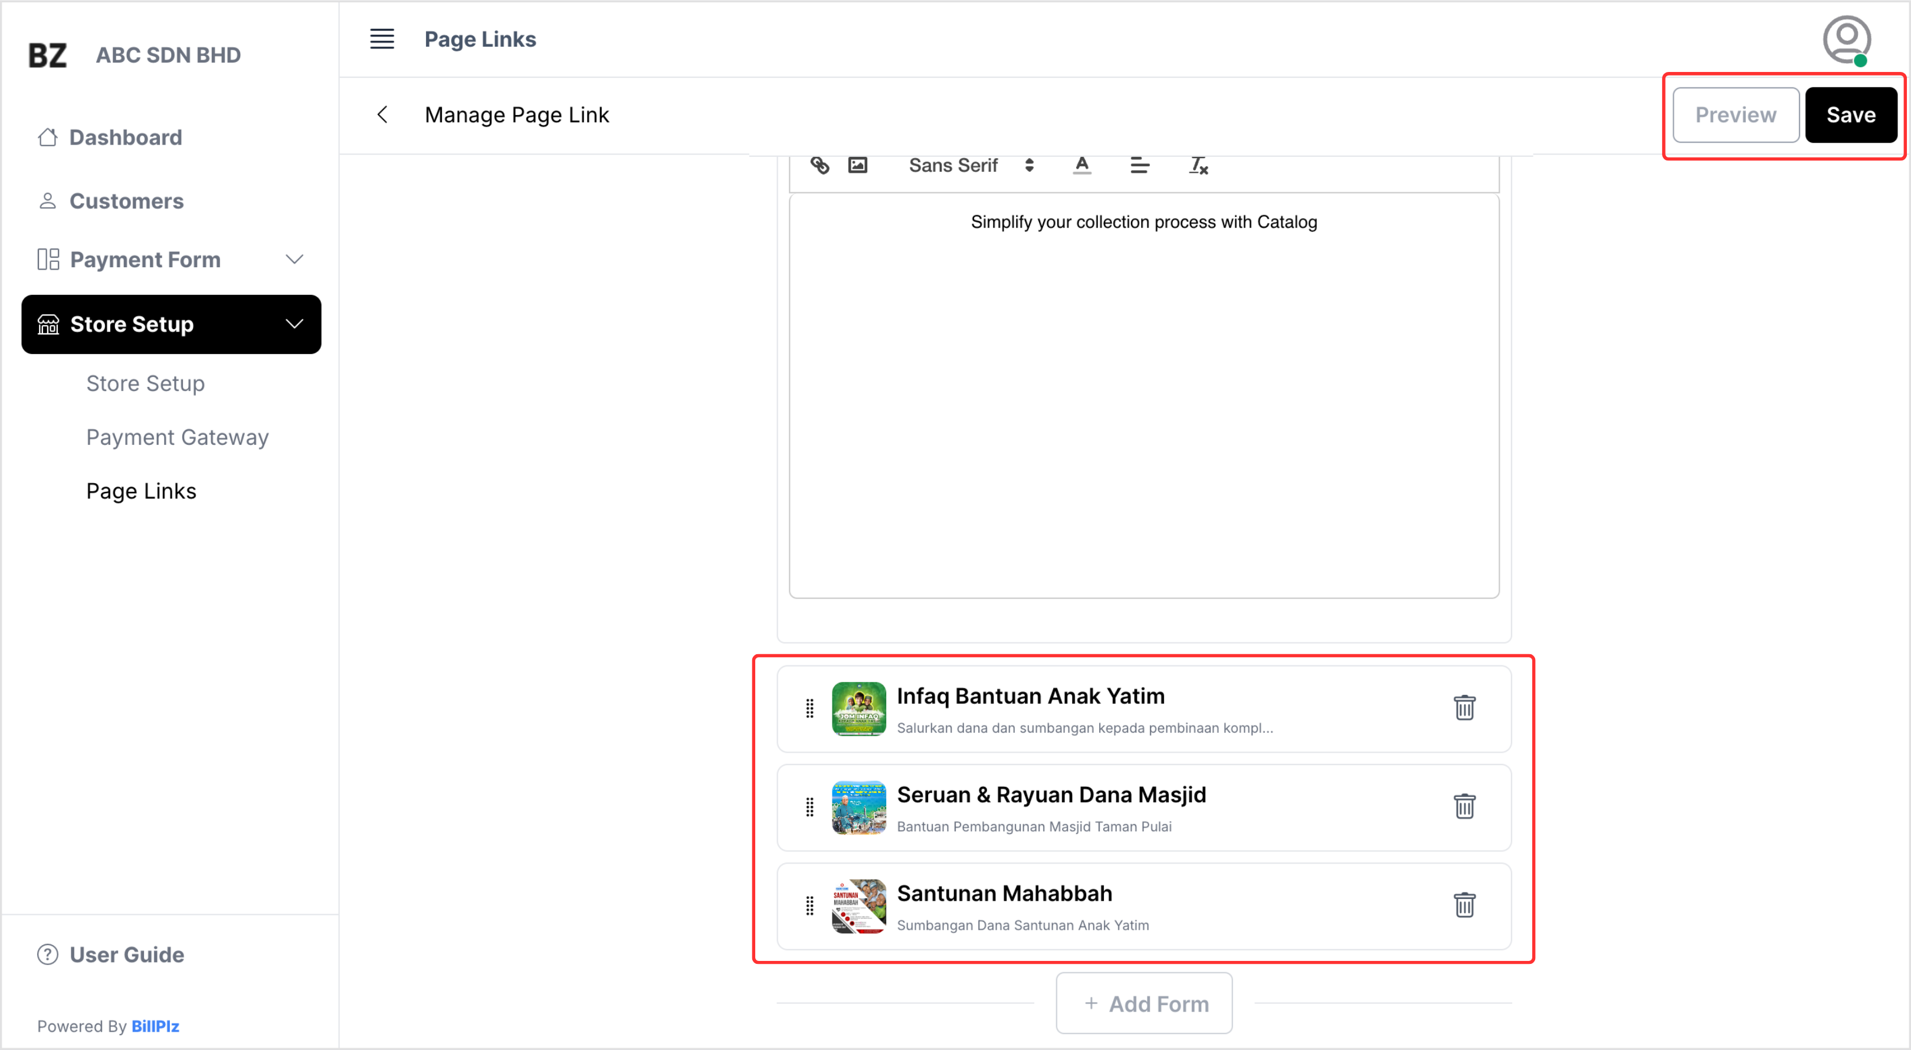Grab the drag handle of Santunan Mahabbah
This screenshot has height=1050, width=1911.
(809, 905)
